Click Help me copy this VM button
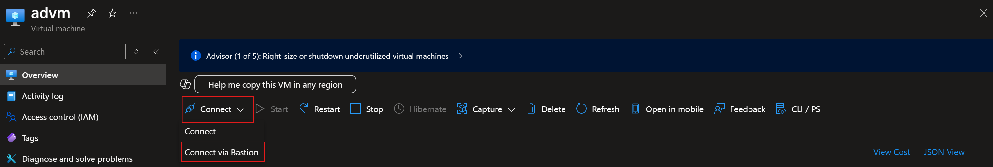The image size is (993, 167). [275, 84]
